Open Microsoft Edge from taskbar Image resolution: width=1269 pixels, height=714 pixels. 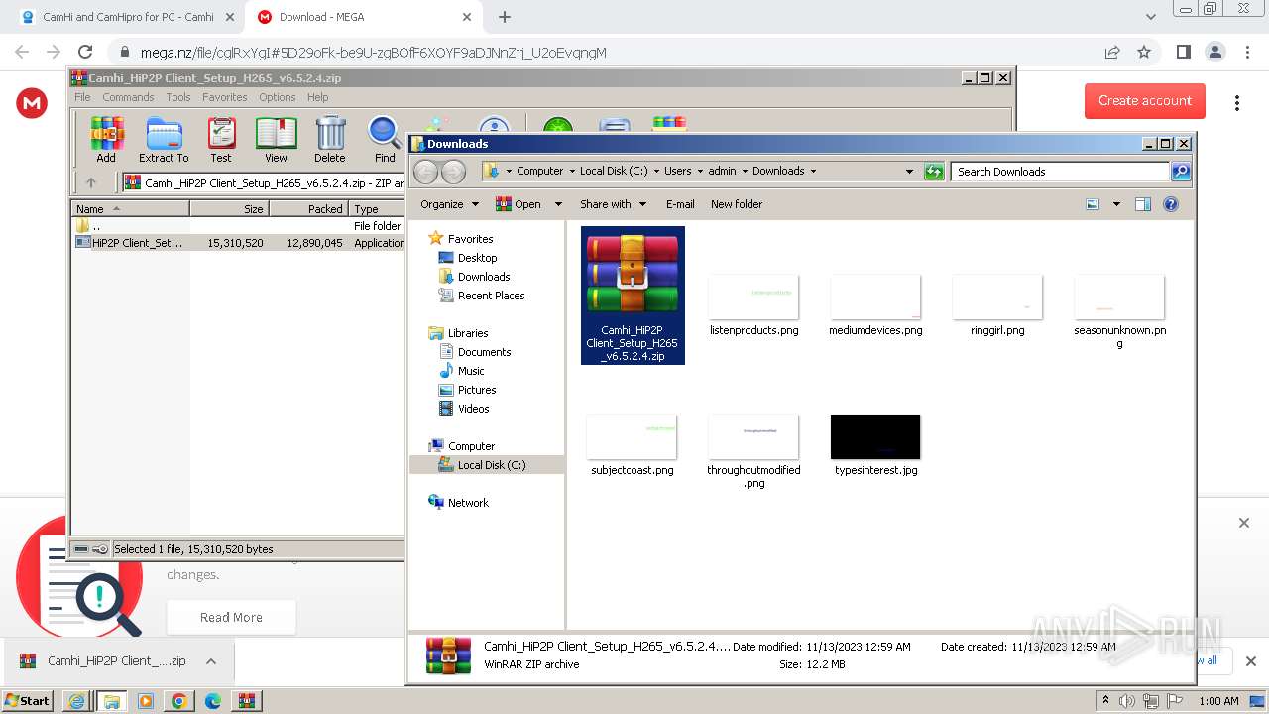[x=213, y=701]
